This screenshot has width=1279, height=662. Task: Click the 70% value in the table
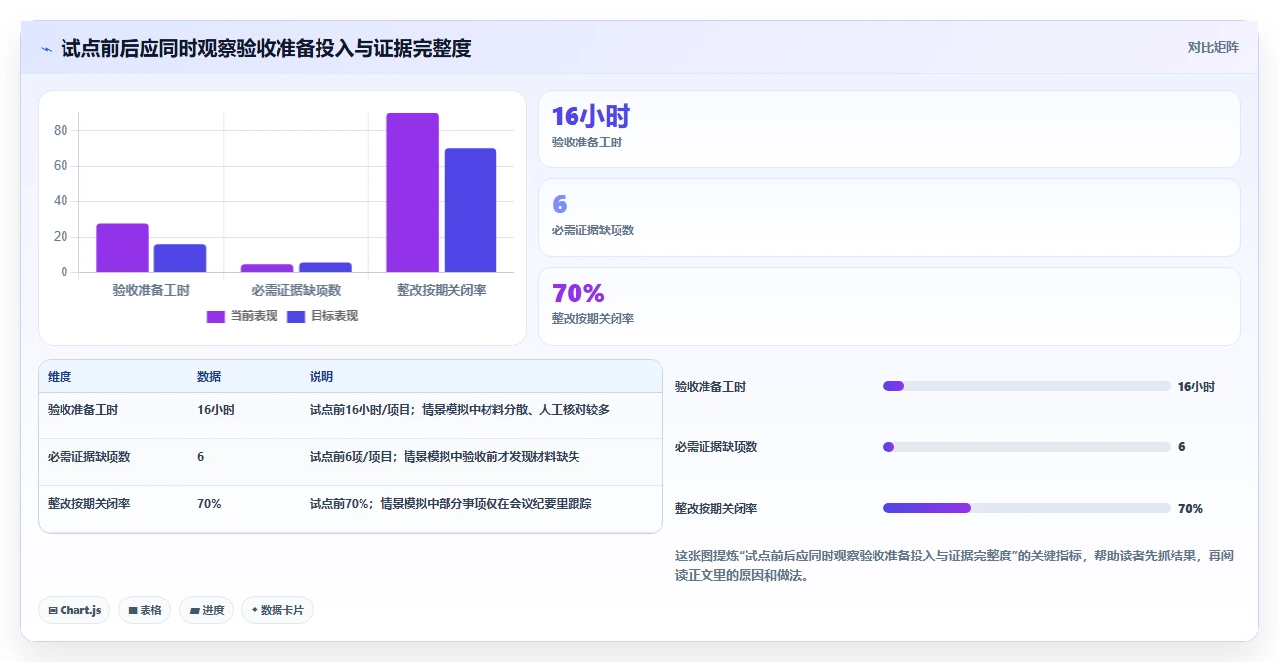click(x=209, y=504)
